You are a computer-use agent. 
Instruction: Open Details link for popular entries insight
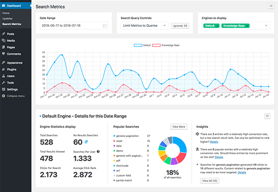219,157
